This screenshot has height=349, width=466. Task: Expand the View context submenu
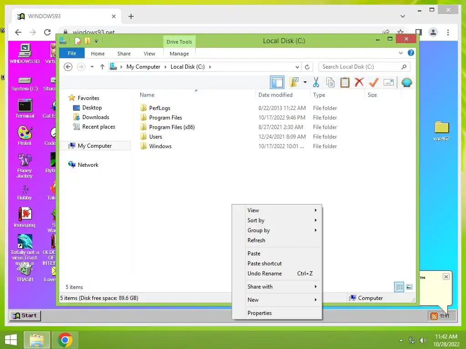(277, 210)
